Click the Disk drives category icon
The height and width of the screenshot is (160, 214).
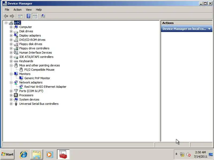pos(16,31)
